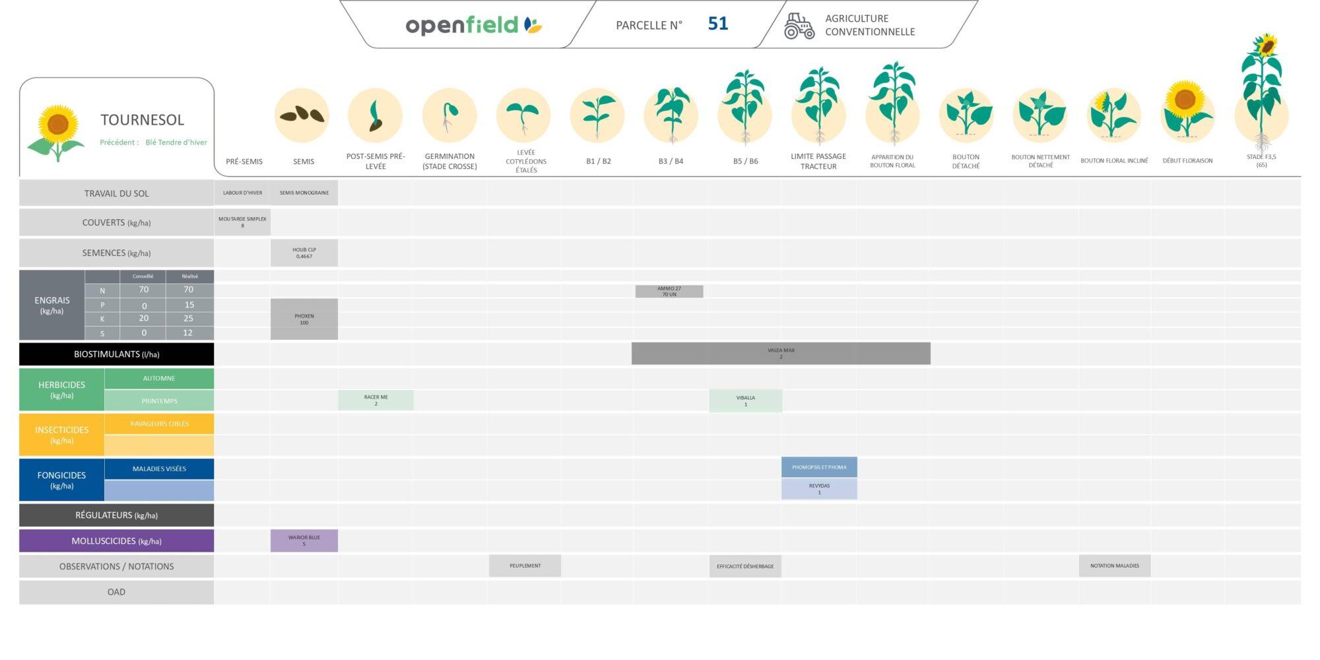Screen dimensions: 1320x660
Task: Click the sunflower seeds SEMIS stage icon
Action: point(302,115)
